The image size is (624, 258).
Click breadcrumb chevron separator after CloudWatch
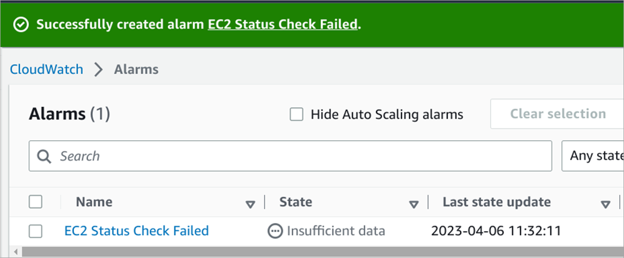(x=99, y=70)
